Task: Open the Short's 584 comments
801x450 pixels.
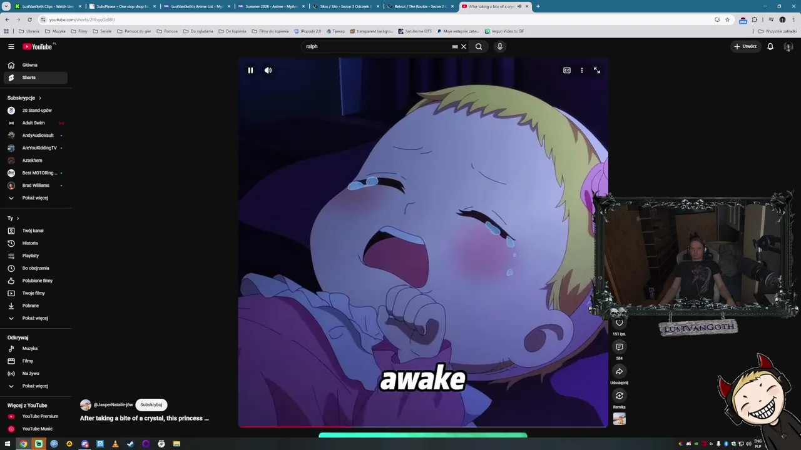Action: (x=620, y=347)
